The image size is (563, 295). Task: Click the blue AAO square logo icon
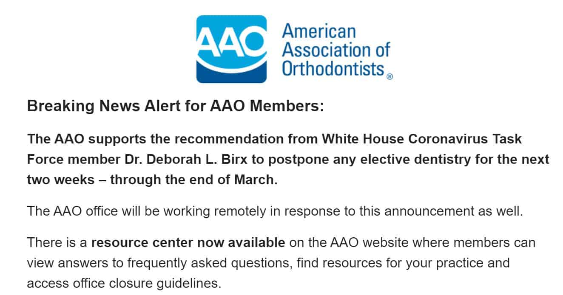(231, 49)
